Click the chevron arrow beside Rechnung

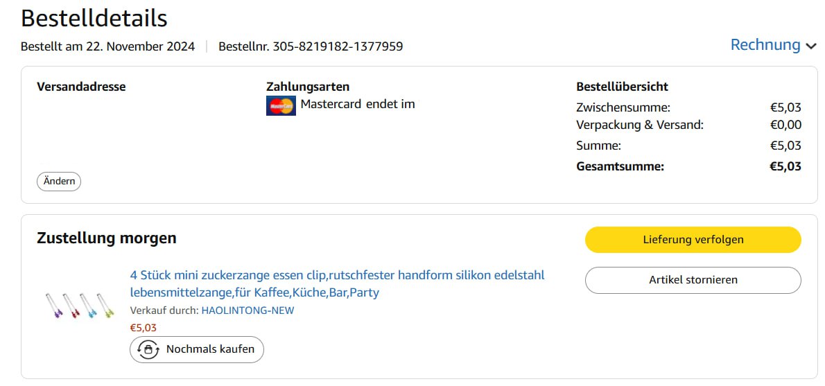pos(810,46)
